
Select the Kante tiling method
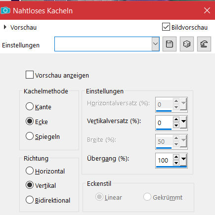pos(30,106)
